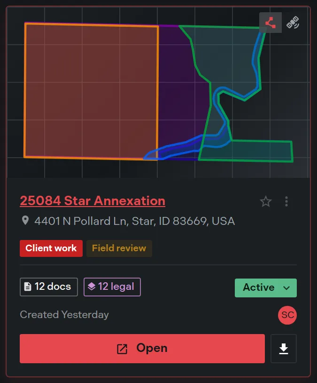The height and width of the screenshot is (383, 317).
Task: Click the SC user avatar
Action: (x=287, y=315)
